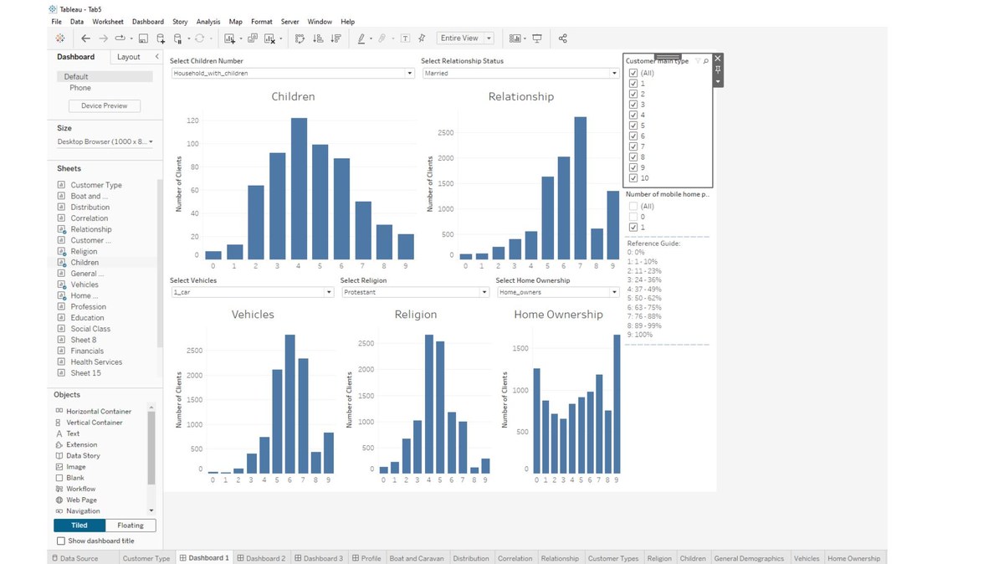Uncheck value 7 in Customer main type

tap(633, 146)
